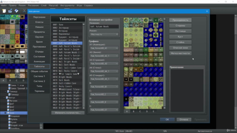Click the Save Project toolbar icon
The width and height of the screenshot is (237, 133).
pyautogui.click(x=16, y=11)
